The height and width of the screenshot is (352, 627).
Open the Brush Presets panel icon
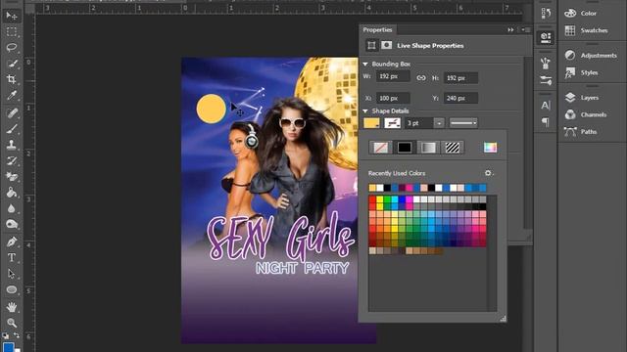pyautogui.click(x=546, y=80)
